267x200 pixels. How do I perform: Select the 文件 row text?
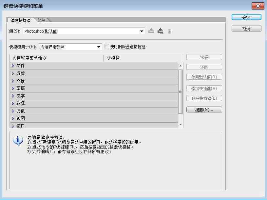21,66
